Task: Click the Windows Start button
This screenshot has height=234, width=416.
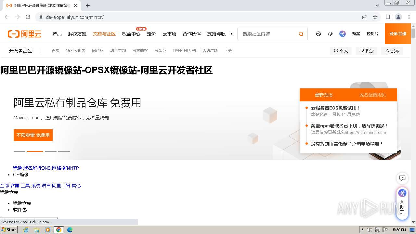Action: point(9,230)
